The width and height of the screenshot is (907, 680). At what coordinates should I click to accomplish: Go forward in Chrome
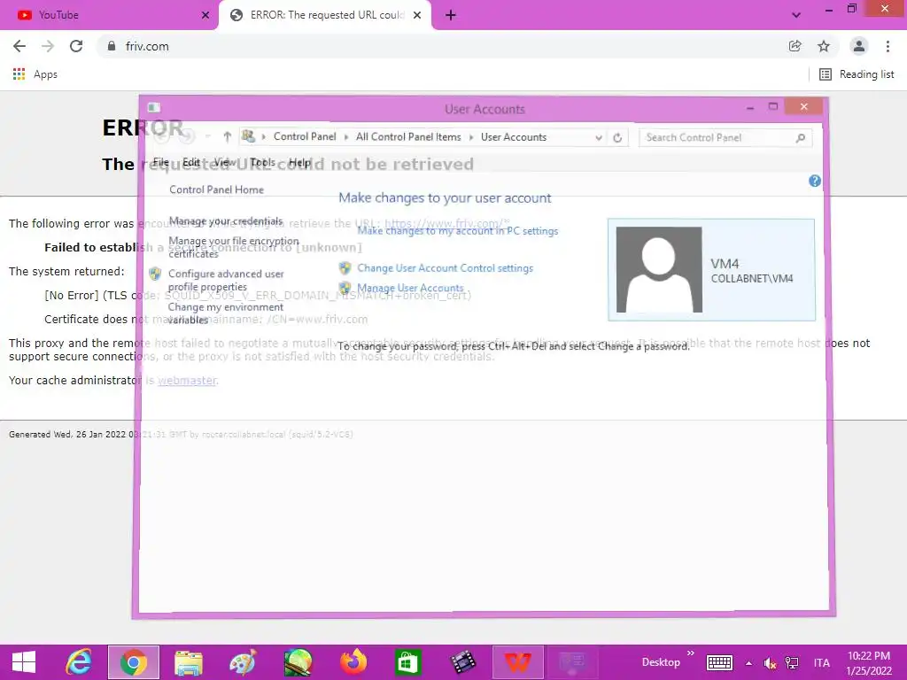click(x=48, y=46)
